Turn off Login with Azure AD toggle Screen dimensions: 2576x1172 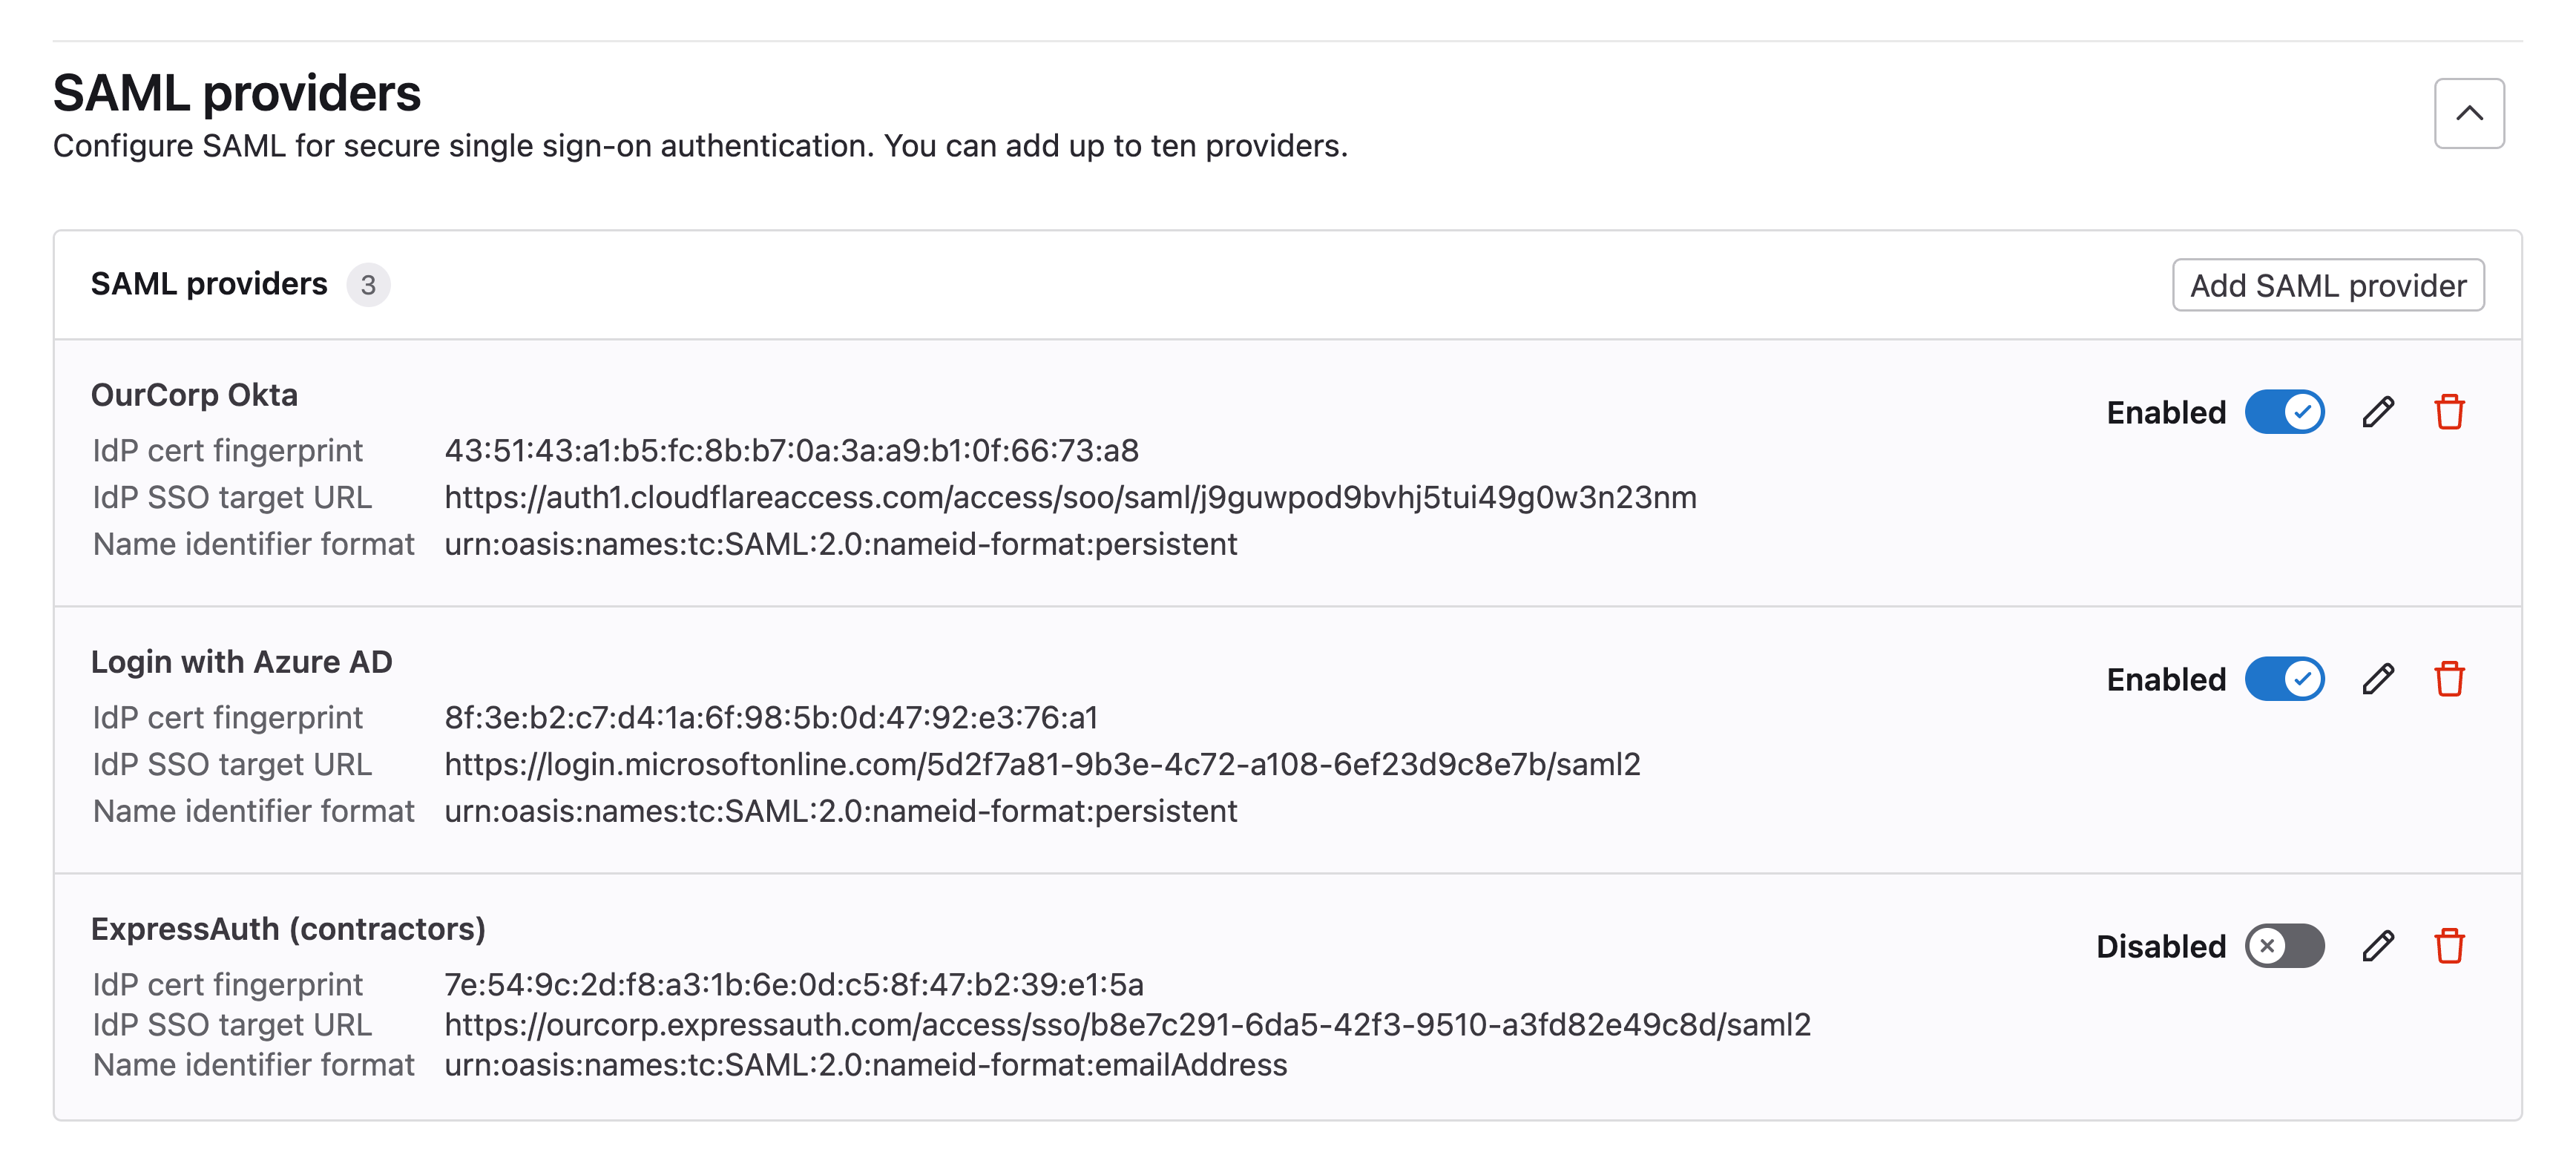[x=2284, y=679]
